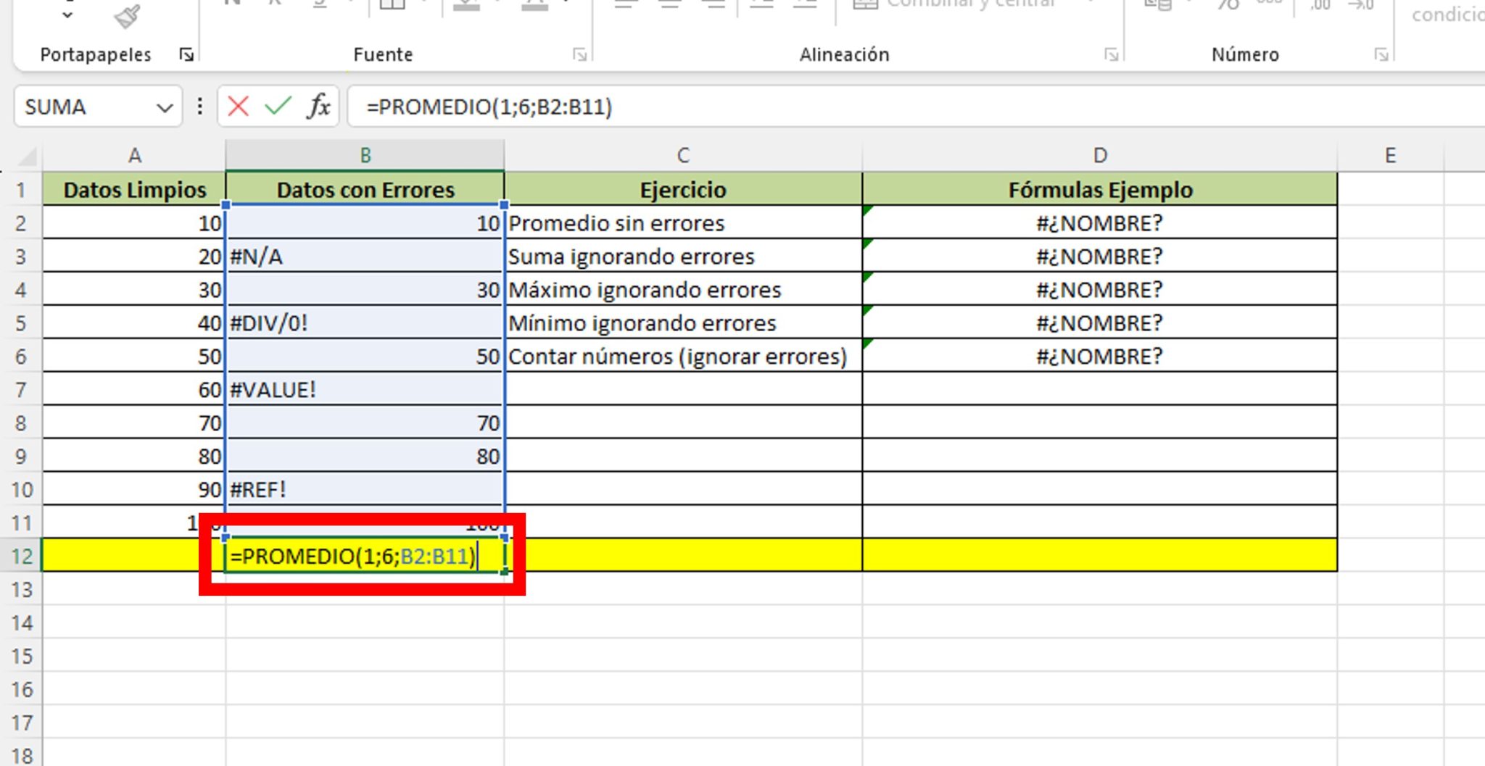Cancel the formula with the red X

click(237, 107)
